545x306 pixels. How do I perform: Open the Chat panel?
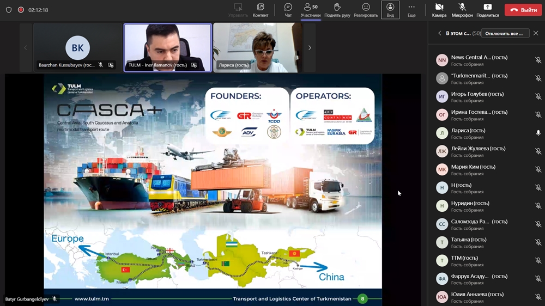click(288, 10)
